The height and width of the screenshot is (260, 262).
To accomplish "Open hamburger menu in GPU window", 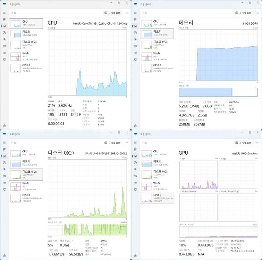I will 135,143.
